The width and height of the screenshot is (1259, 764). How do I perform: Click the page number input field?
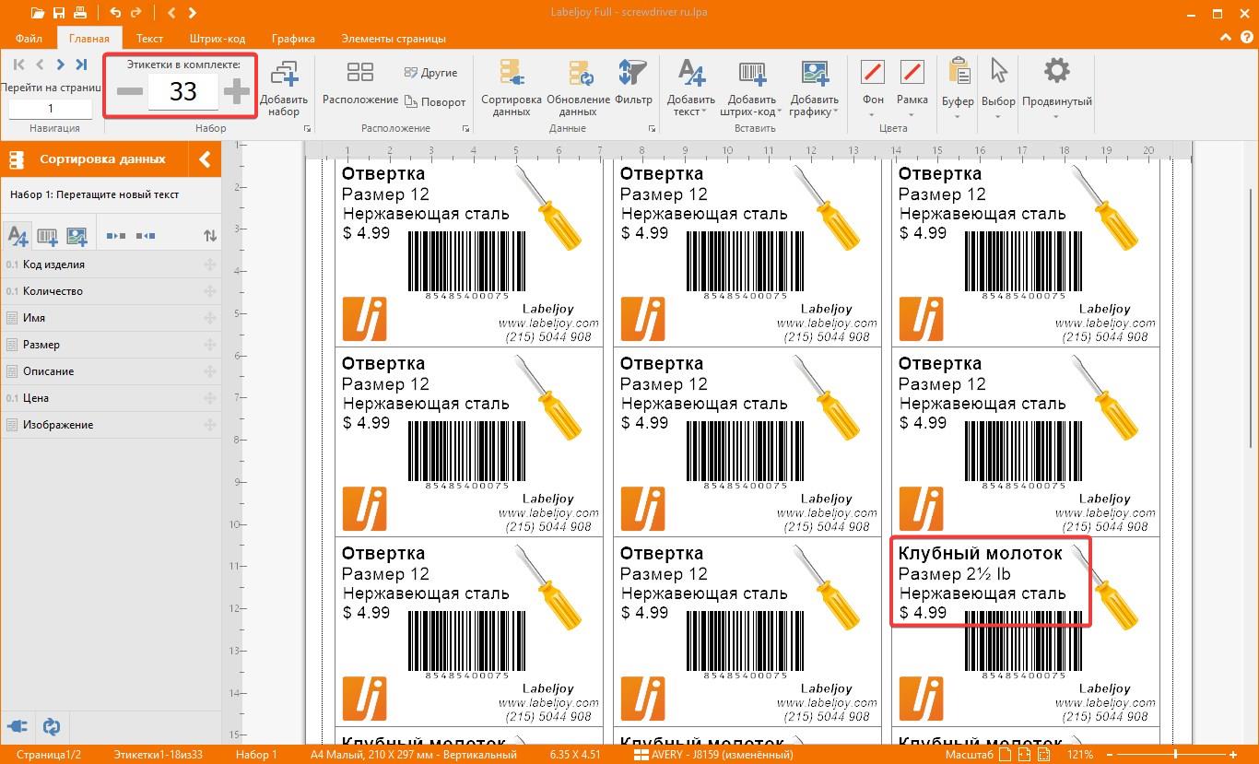(x=50, y=108)
